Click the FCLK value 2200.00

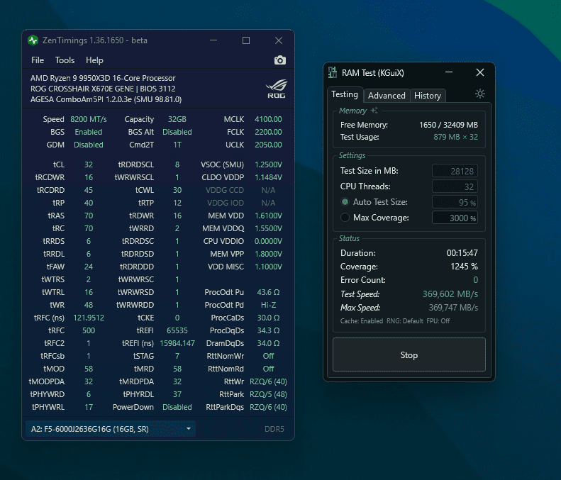268,132
